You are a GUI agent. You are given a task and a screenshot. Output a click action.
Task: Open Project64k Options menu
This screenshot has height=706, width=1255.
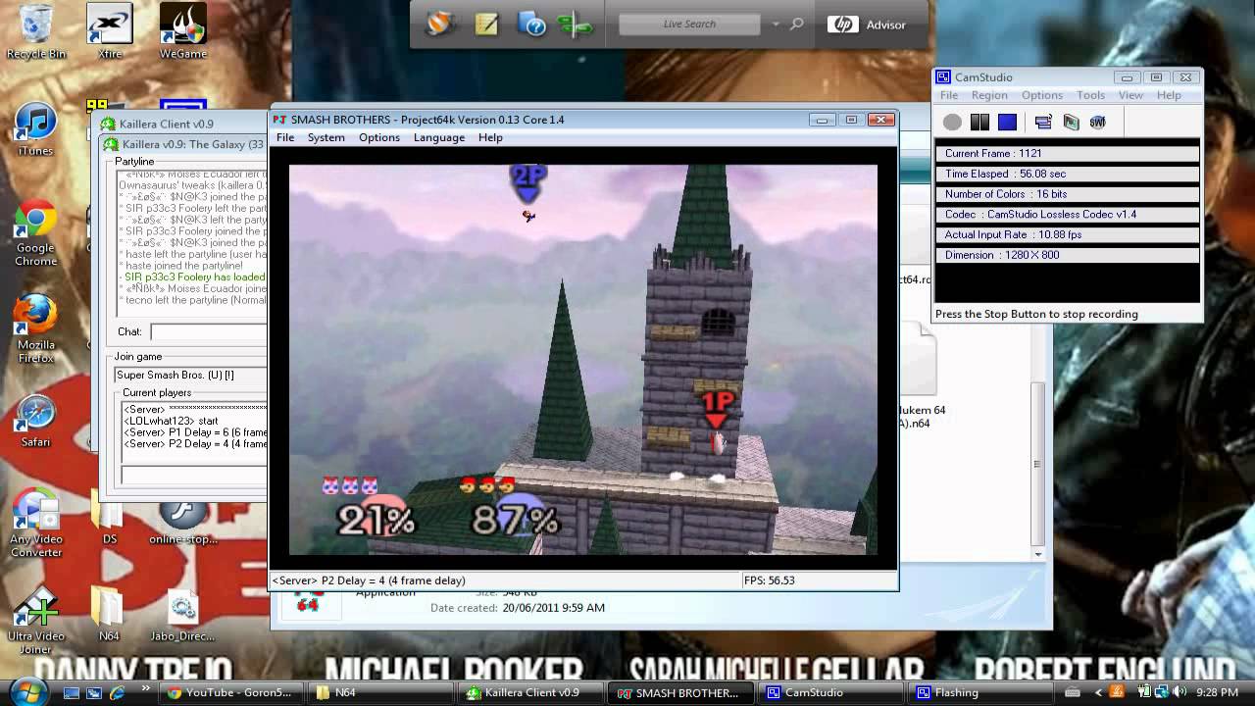click(x=379, y=137)
